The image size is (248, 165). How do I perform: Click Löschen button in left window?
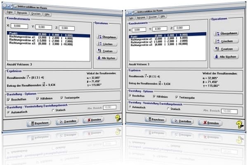point(107,44)
